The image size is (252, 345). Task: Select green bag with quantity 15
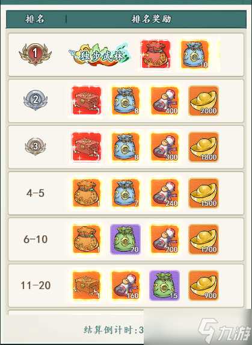tap(164, 285)
